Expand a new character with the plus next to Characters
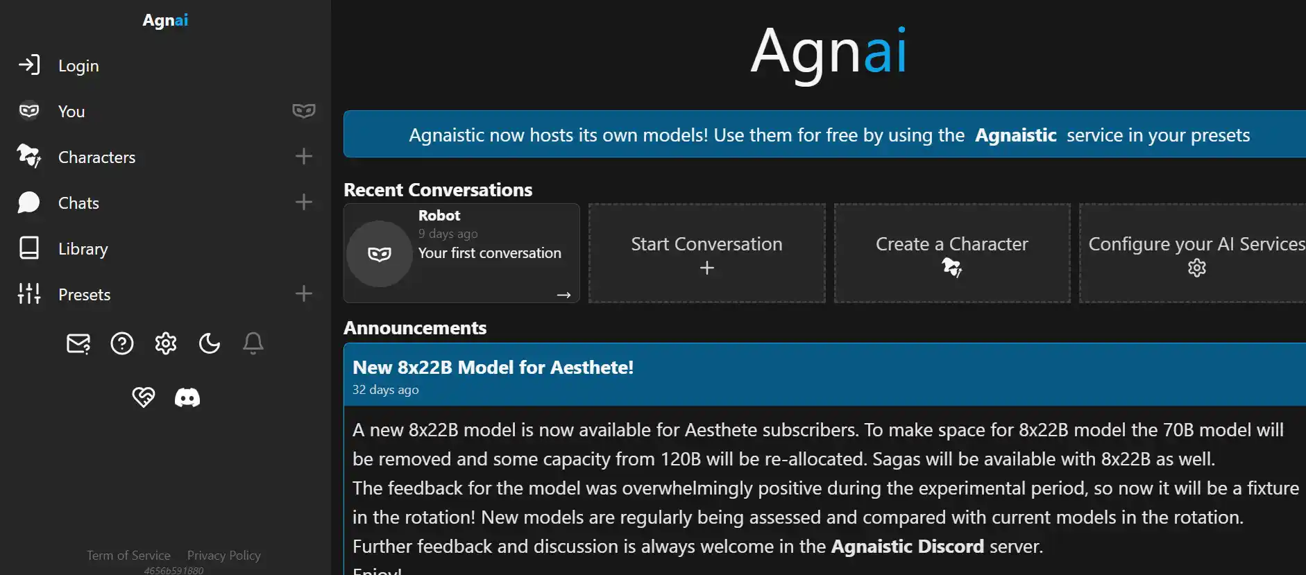Viewport: 1306px width, 575px height. (x=304, y=156)
